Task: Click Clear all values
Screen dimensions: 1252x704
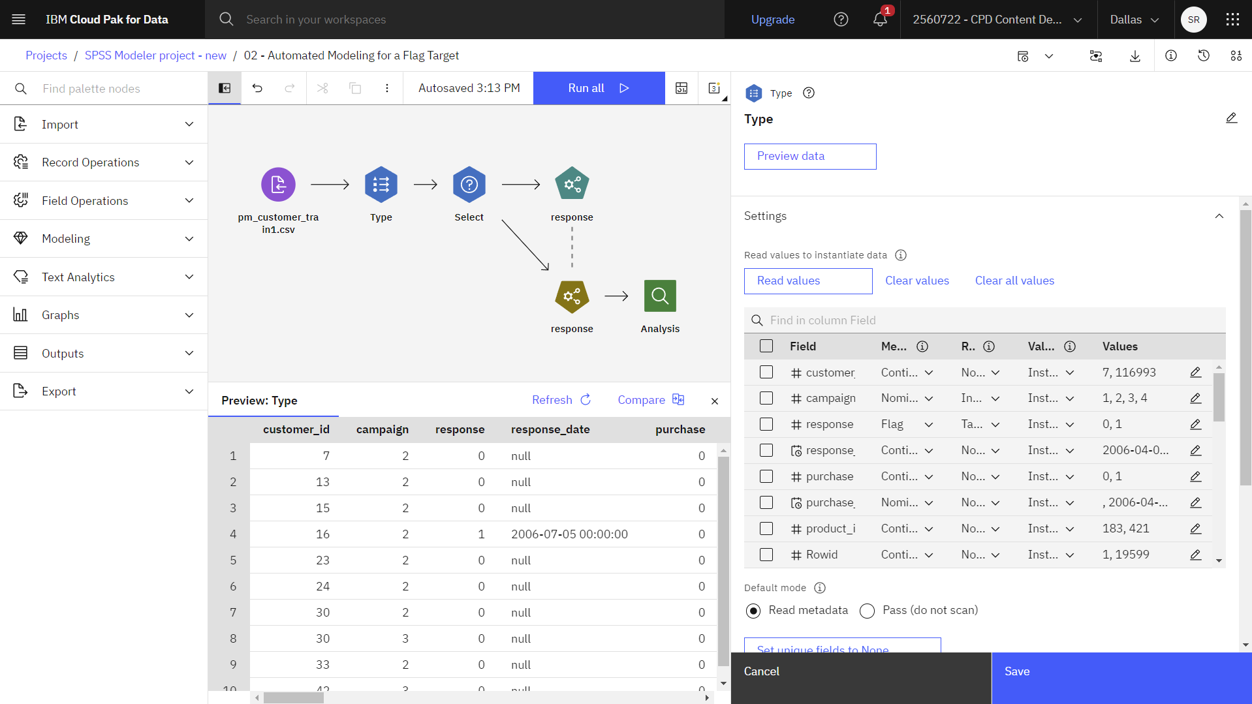Action: click(x=1014, y=281)
